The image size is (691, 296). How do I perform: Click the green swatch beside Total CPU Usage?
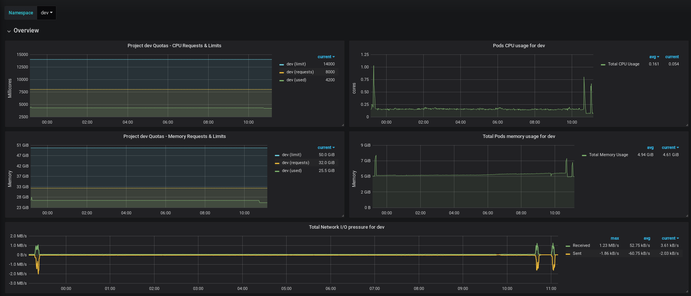[603, 65]
